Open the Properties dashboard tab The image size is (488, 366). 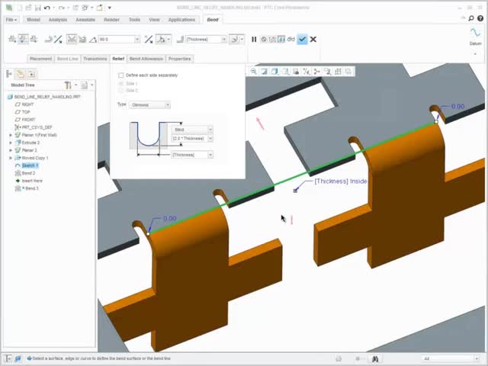click(179, 59)
